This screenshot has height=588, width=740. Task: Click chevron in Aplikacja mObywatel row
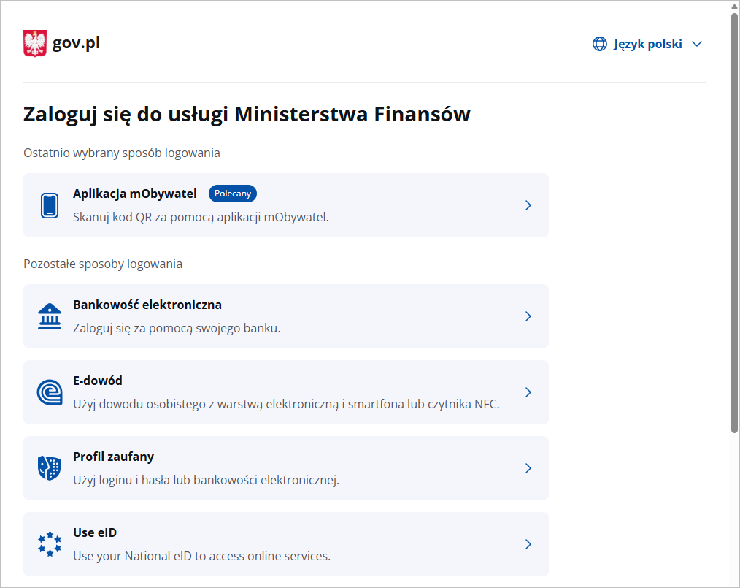528,205
